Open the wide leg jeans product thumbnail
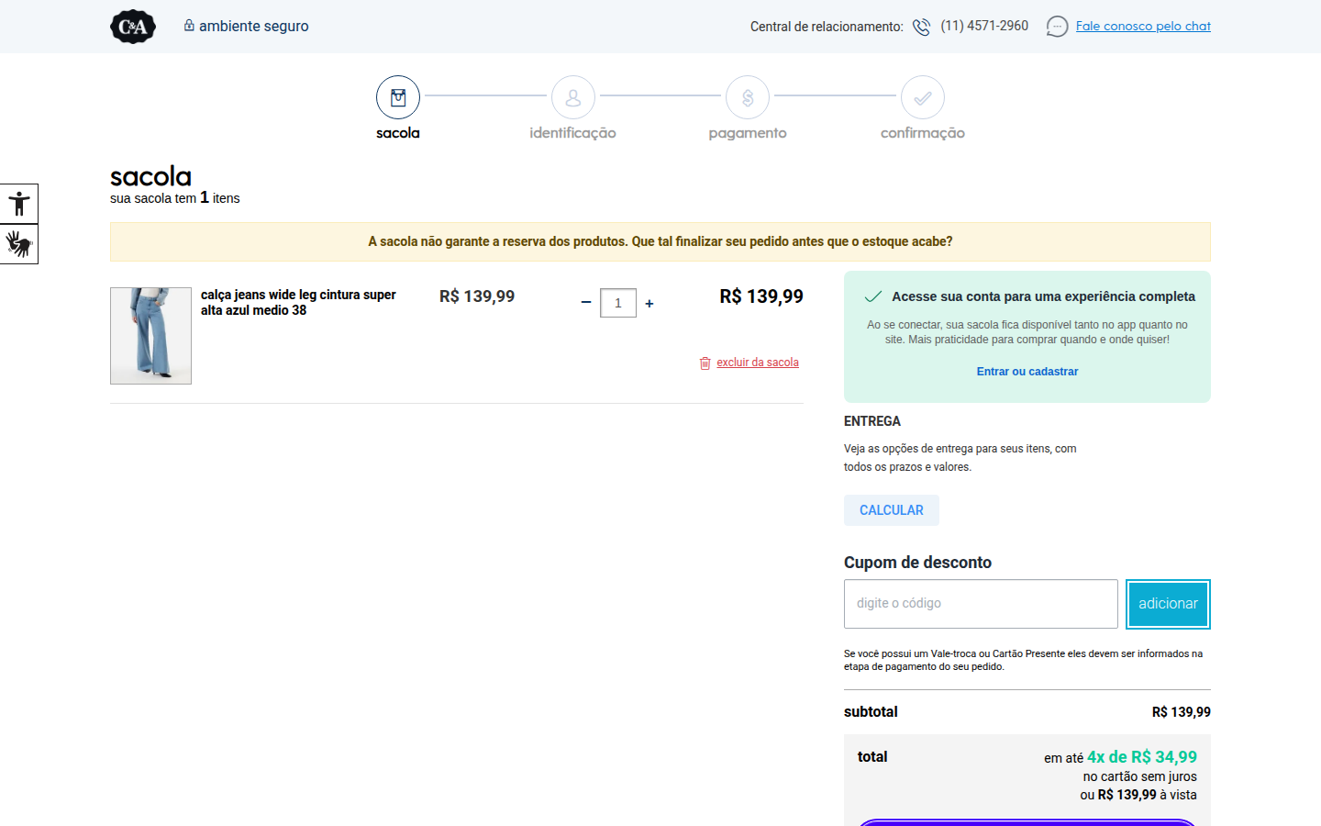This screenshot has height=826, width=1321. pos(150,336)
